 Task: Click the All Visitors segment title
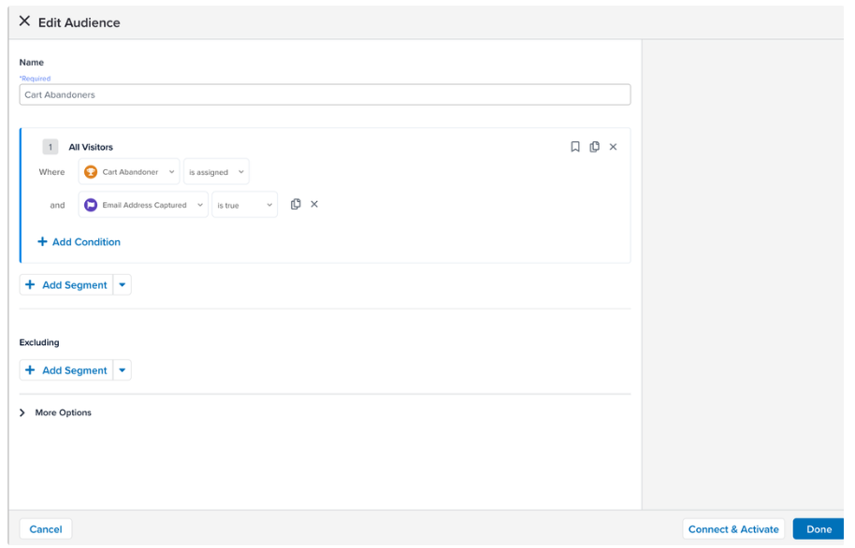point(91,147)
